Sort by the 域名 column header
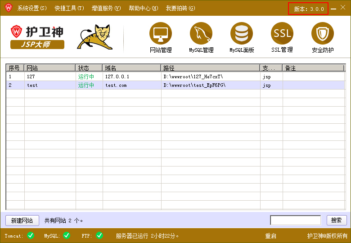The height and width of the screenshot is (243, 351). click(131, 68)
